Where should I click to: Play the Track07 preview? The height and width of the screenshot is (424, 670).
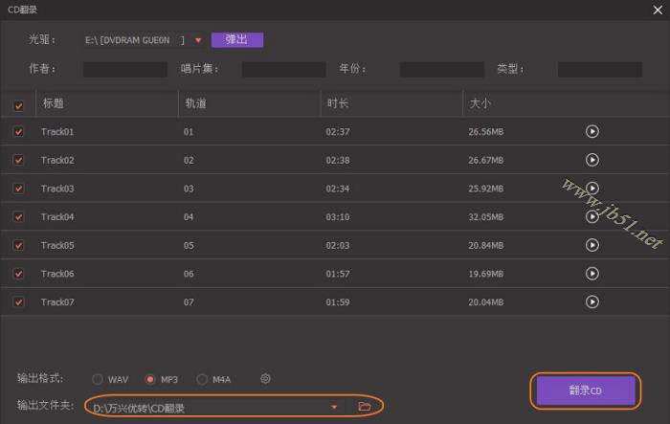coord(592,301)
